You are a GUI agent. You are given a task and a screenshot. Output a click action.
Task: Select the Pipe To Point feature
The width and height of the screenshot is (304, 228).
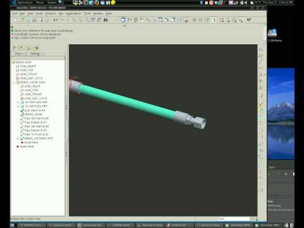coord(36,134)
